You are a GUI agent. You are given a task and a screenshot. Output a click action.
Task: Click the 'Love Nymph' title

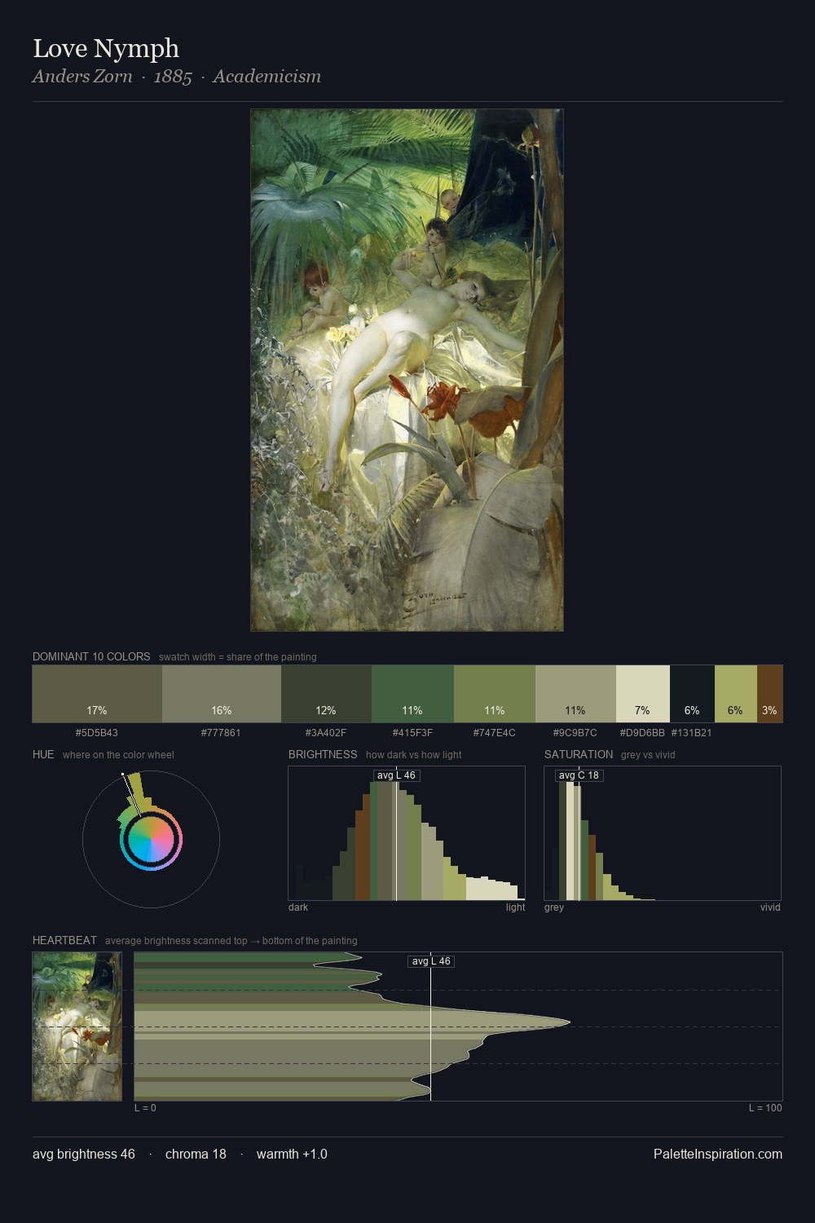coord(106,48)
